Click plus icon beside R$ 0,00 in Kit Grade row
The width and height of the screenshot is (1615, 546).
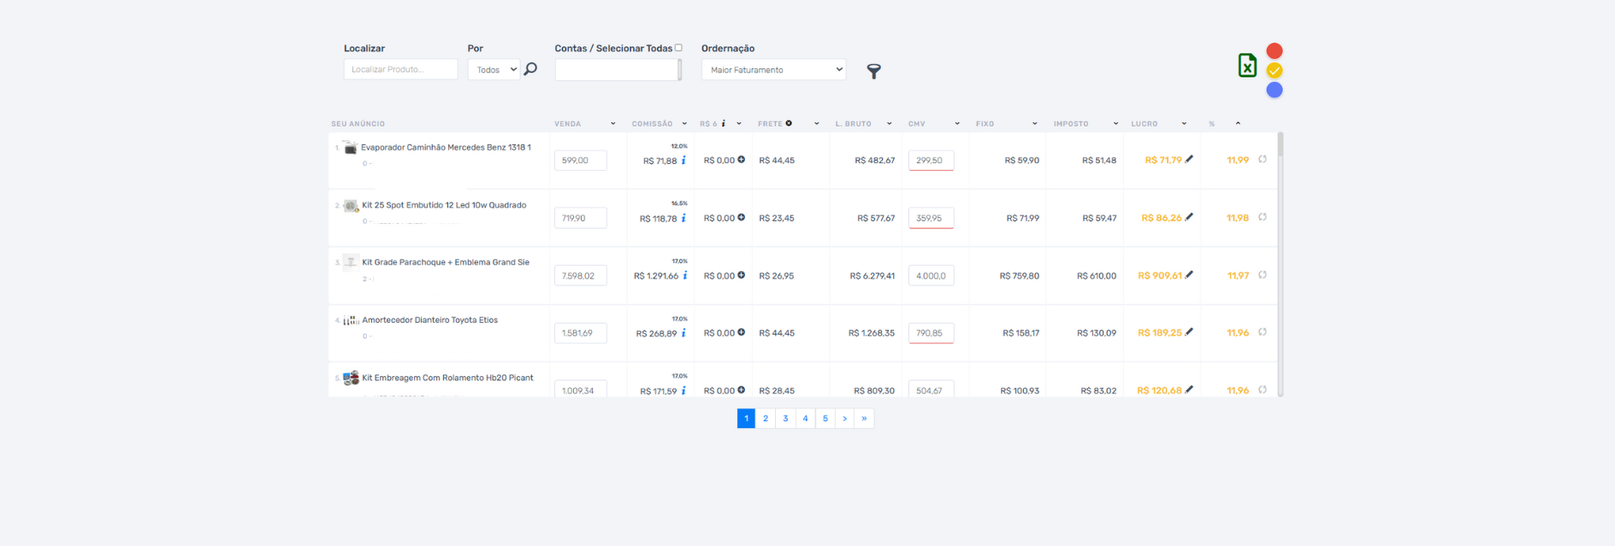(x=741, y=275)
